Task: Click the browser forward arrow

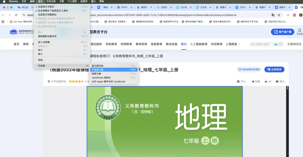Action: pyautogui.click(x=10, y=15)
